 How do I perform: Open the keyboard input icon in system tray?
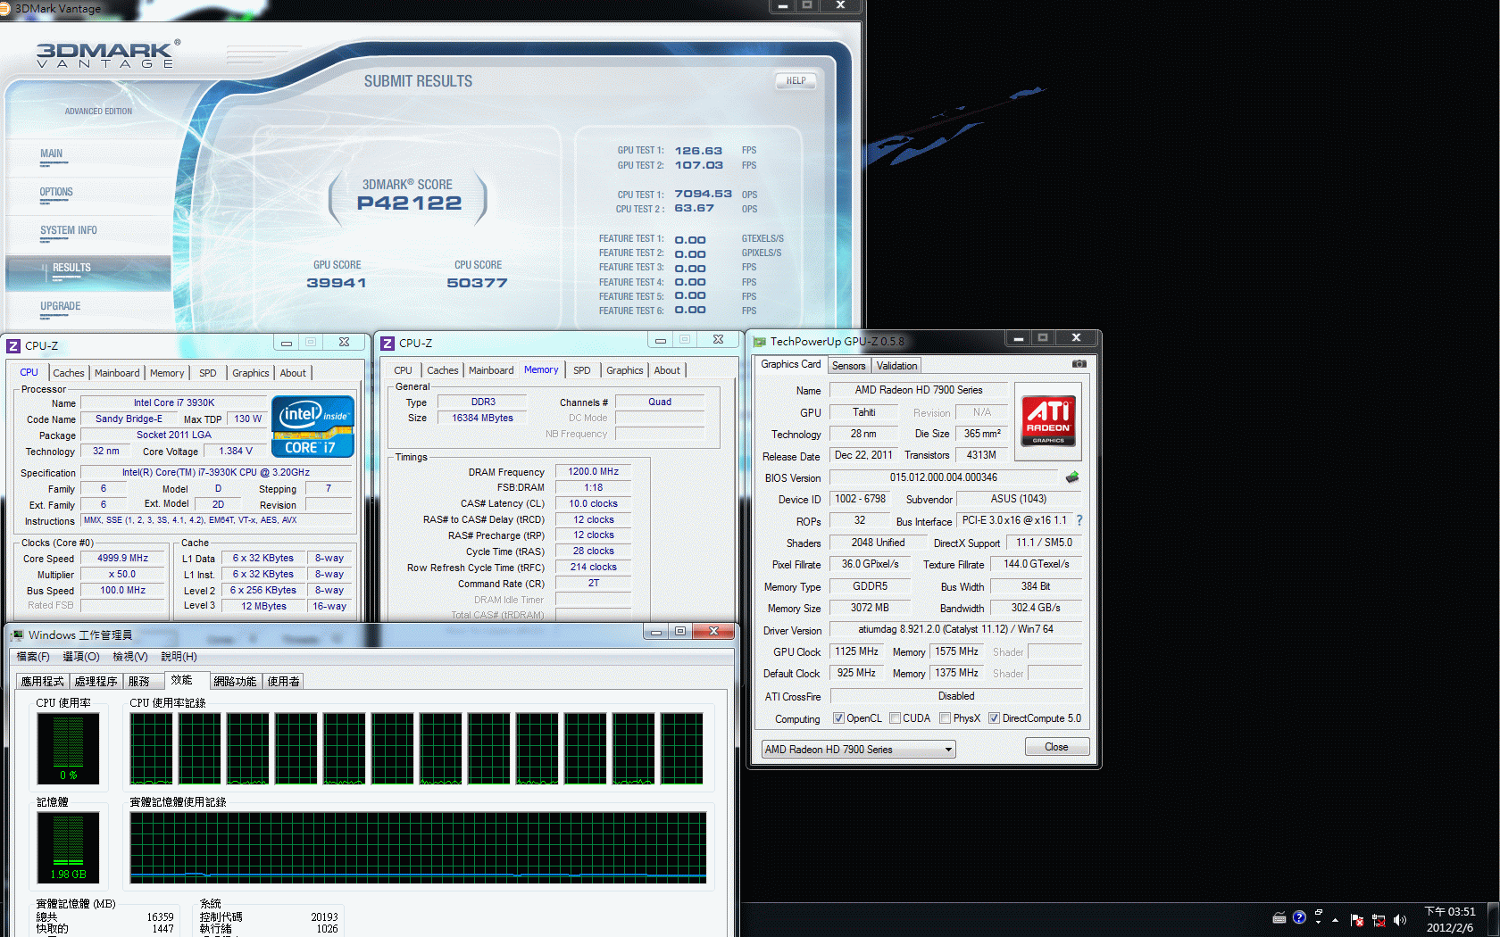[1279, 918]
